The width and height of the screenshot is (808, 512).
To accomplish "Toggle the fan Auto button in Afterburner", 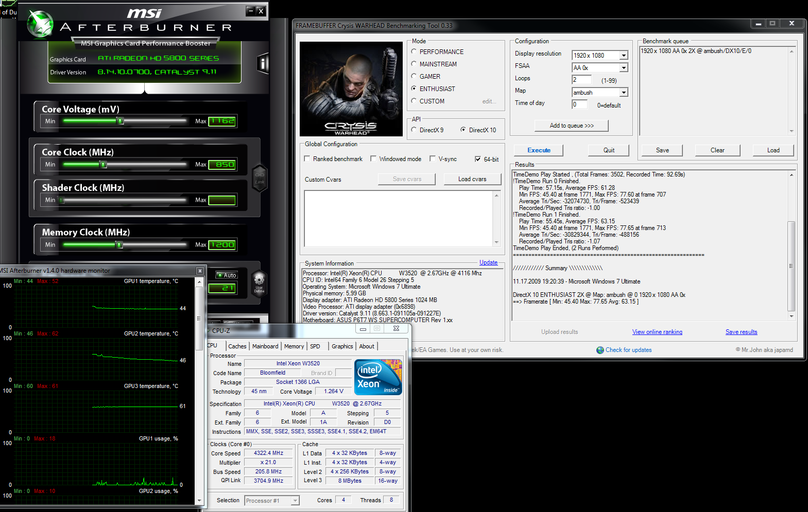I will (x=226, y=275).
